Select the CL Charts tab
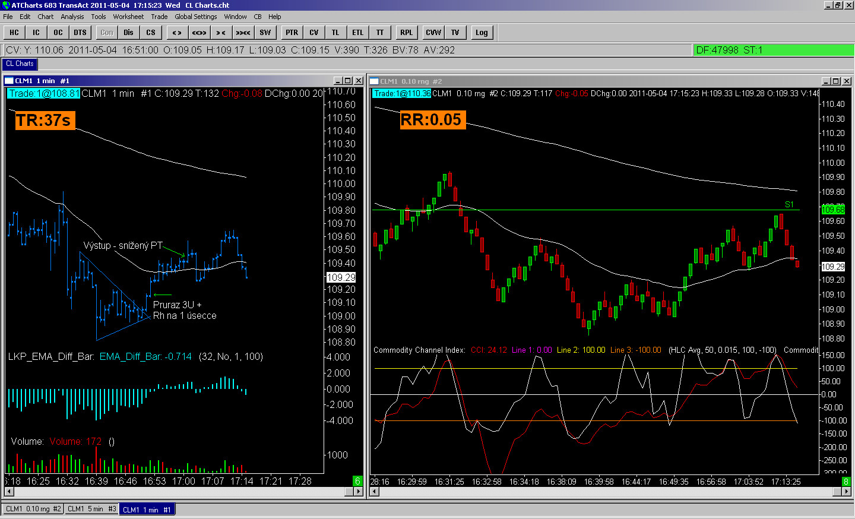The height and width of the screenshot is (519, 855). (x=20, y=64)
